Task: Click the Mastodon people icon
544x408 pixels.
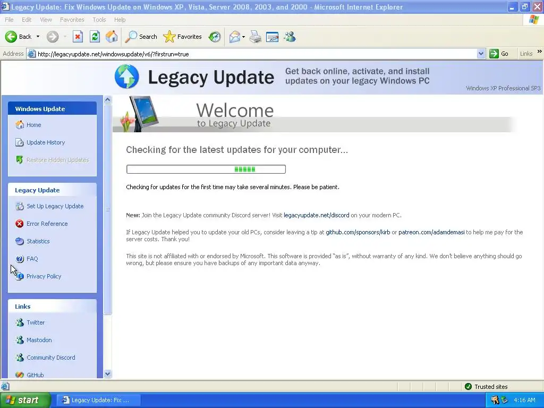Action: 20,340
